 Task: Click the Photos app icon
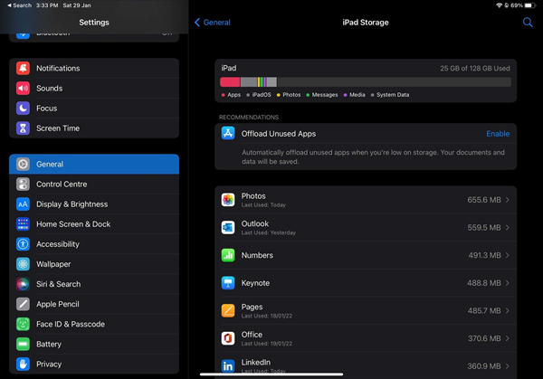228,200
